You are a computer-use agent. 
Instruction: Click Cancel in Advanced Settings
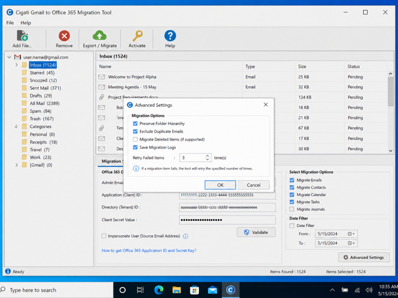(254, 185)
